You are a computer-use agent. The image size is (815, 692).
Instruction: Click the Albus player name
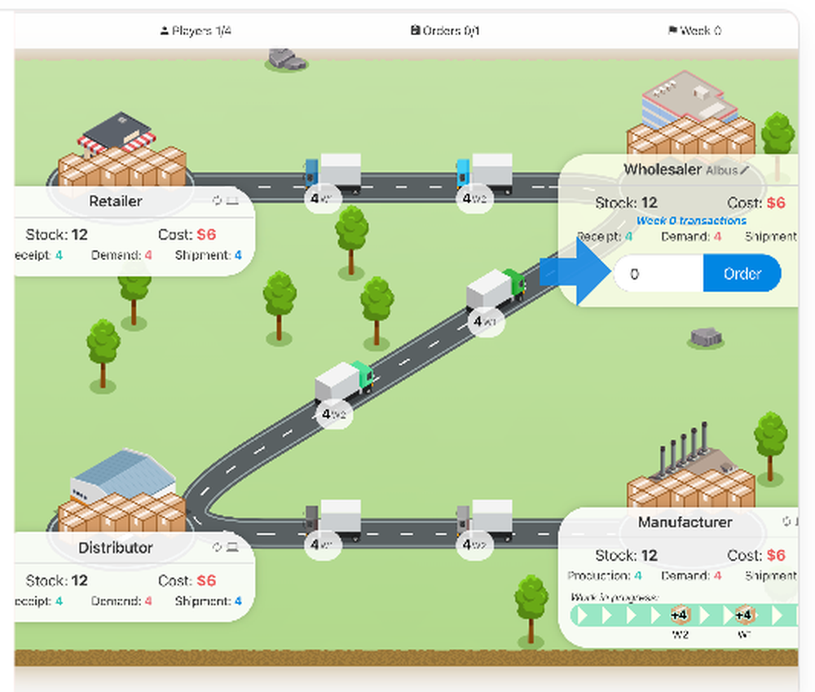(722, 170)
